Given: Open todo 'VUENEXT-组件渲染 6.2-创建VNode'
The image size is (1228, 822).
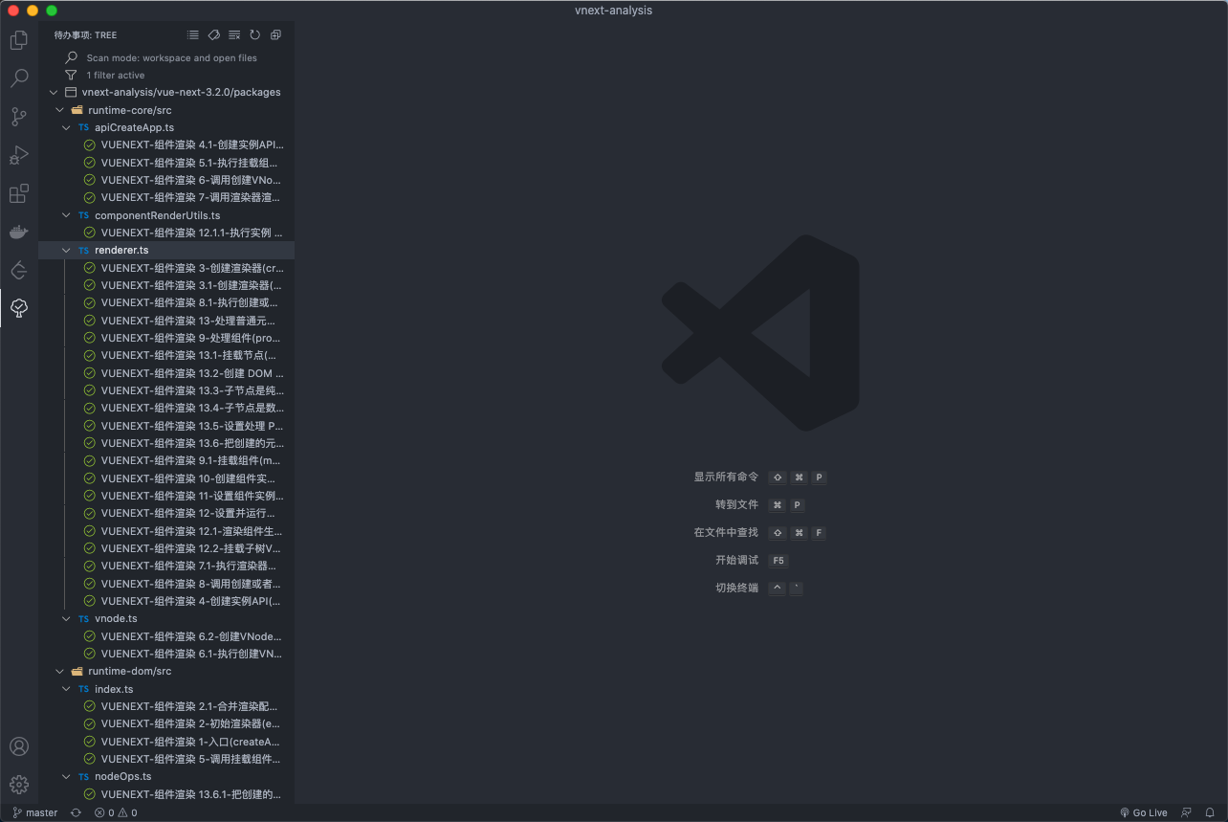Looking at the screenshot, I should (166, 636).
